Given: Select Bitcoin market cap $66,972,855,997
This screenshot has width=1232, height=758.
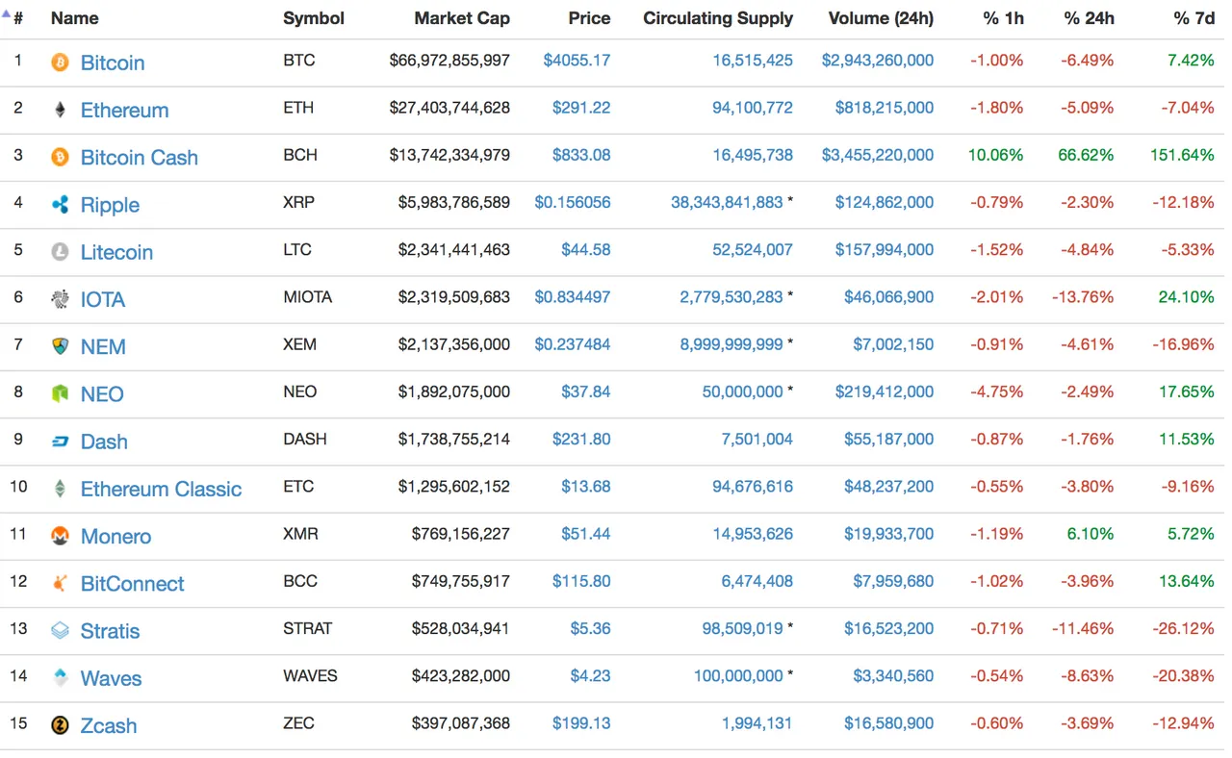Looking at the screenshot, I should [449, 60].
